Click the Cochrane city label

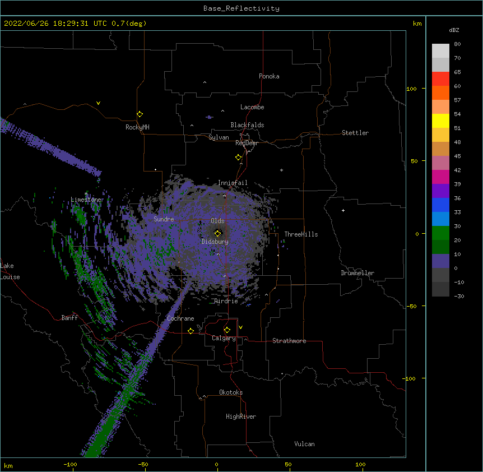pyautogui.click(x=180, y=318)
